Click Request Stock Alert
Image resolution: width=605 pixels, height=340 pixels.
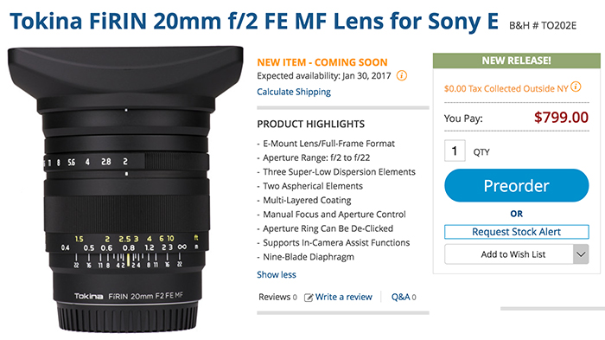tap(516, 232)
